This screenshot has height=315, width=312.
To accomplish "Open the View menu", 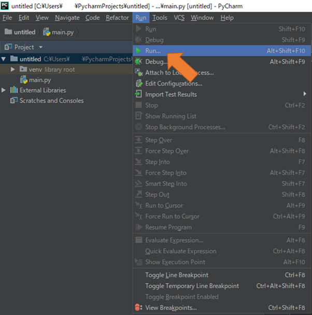I will coord(42,18).
